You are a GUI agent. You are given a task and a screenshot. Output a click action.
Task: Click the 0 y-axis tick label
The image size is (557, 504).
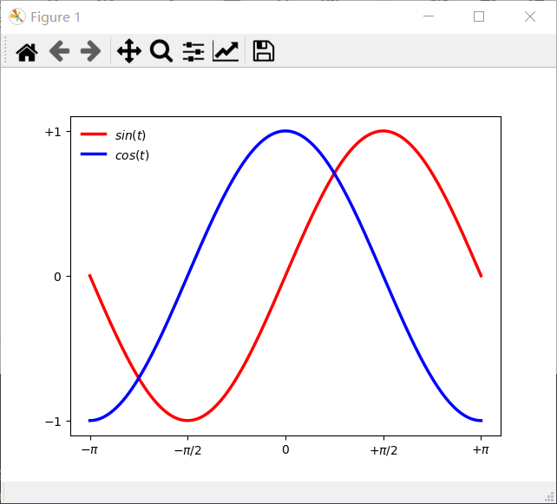(x=57, y=277)
